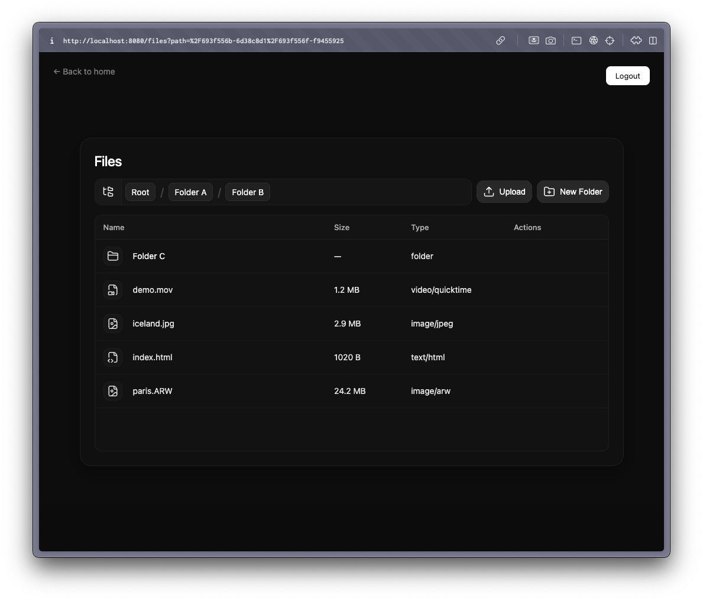Navigate back using the Back to home link
Image resolution: width=703 pixels, height=601 pixels.
(x=84, y=72)
